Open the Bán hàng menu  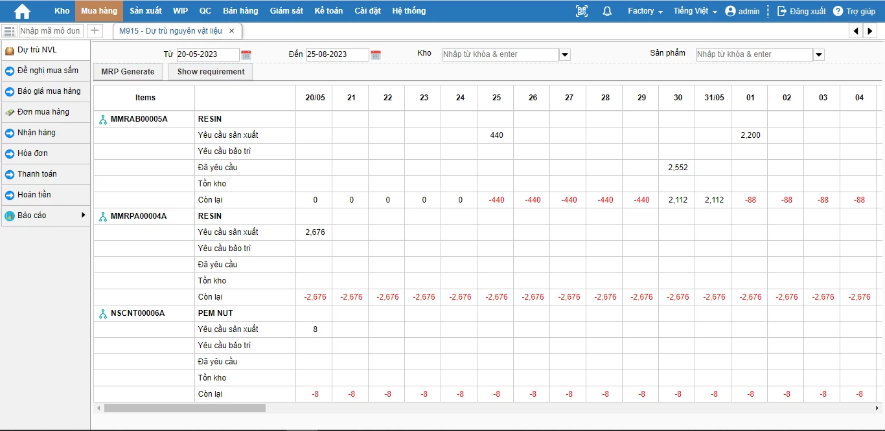tap(240, 11)
